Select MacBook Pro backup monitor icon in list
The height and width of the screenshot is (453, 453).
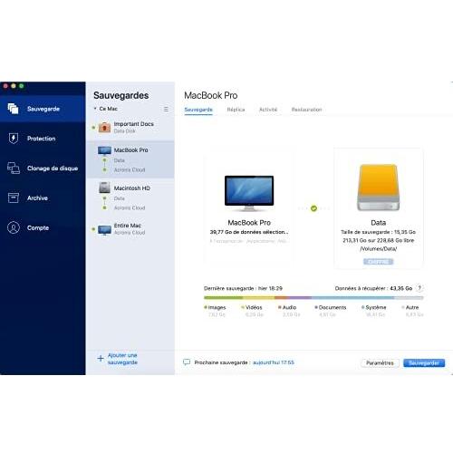coord(104,150)
